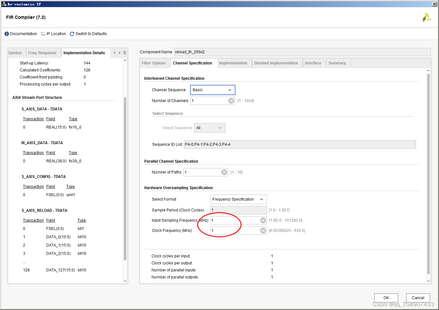Click the Sample Period field
This screenshot has width=439, height=310.
239,210
